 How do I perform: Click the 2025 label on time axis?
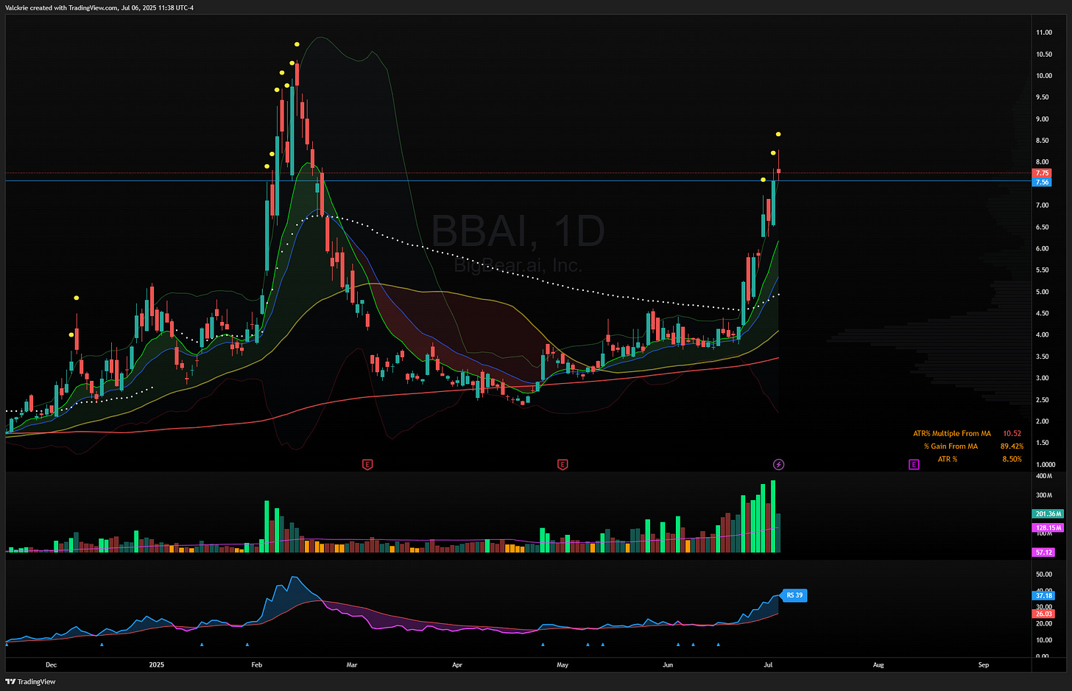pyautogui.click(x=157, y=664)
